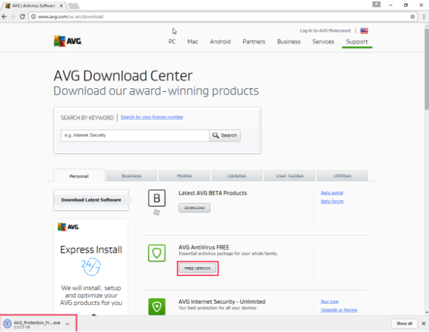
Task: Open the new tab button
Action: coord(73,6)
